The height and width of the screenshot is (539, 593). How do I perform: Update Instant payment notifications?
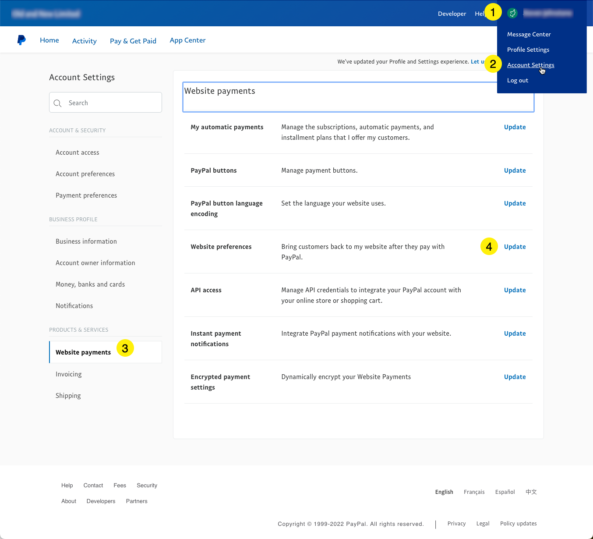515,333
